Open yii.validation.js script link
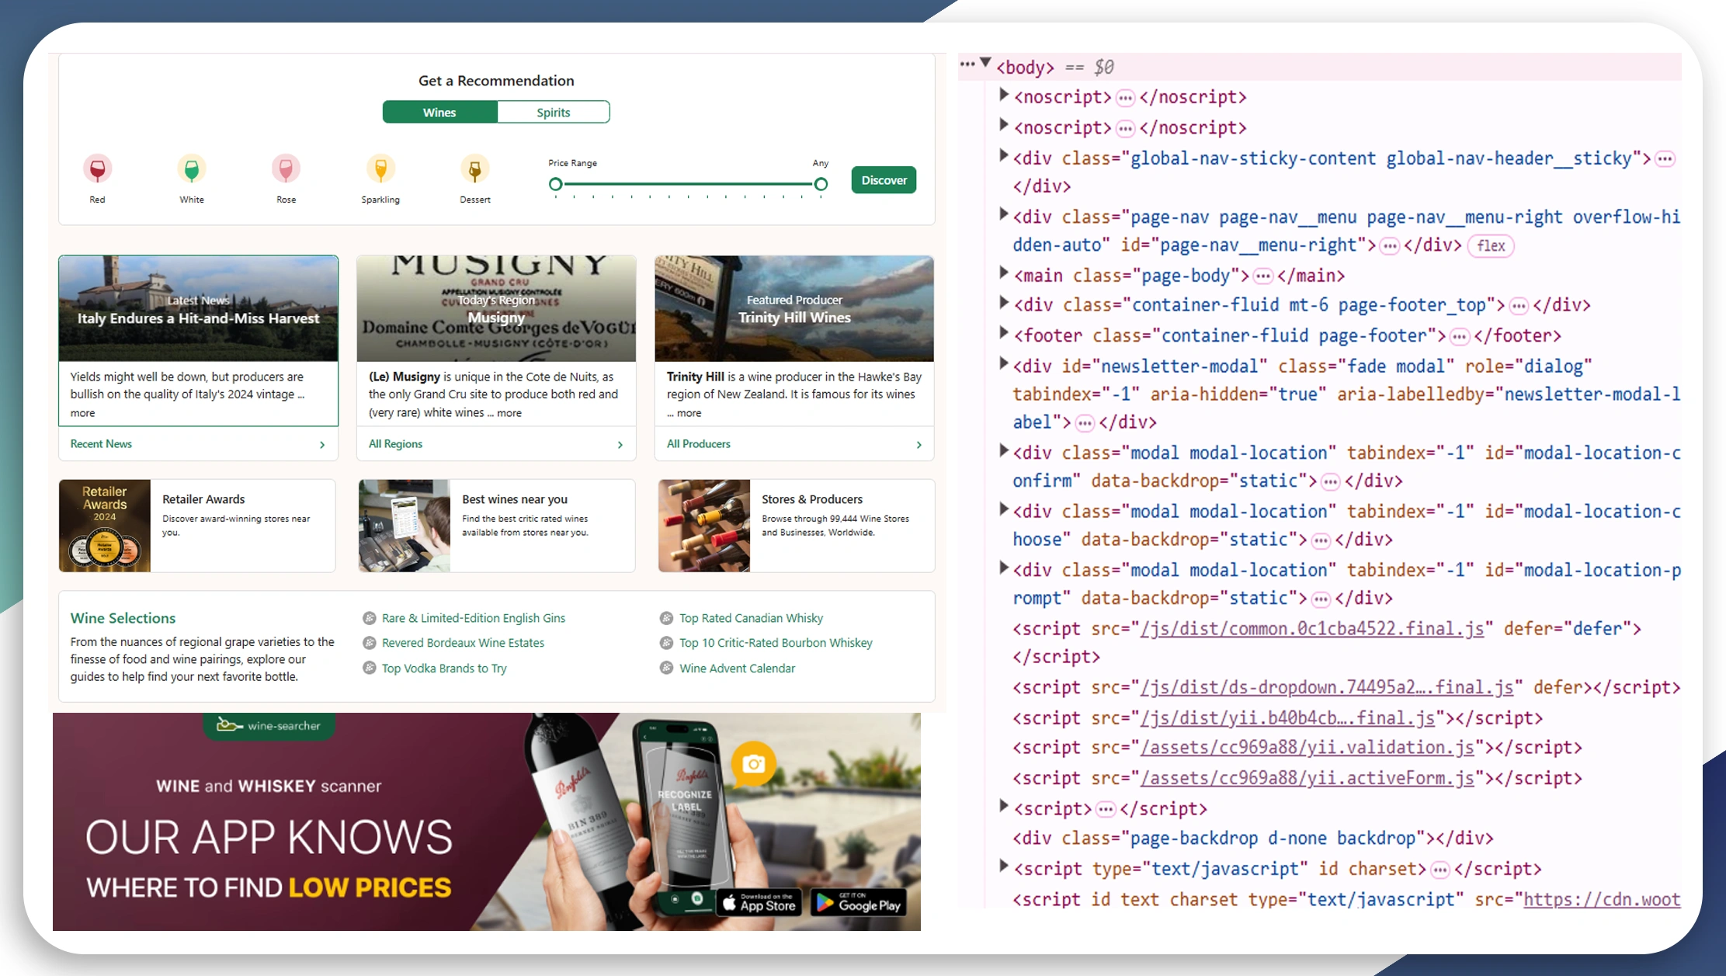The width and height of the screenshot is (1726, 976). point(1307,748)
